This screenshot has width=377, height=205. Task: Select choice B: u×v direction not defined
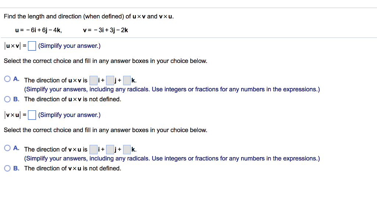coord(7,99)
